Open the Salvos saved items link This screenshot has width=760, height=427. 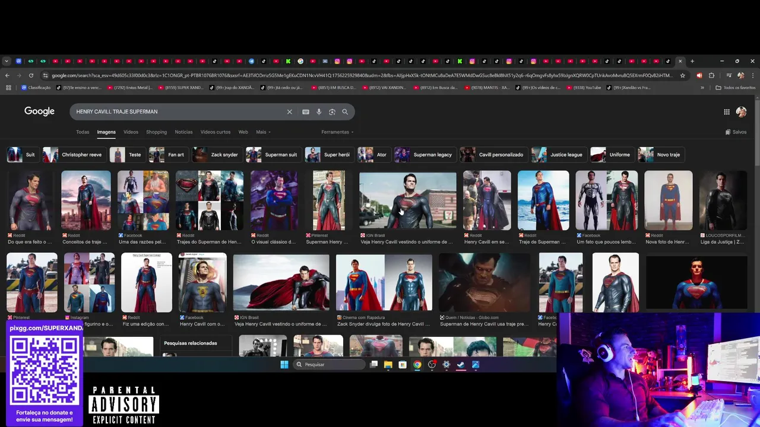tap(736, 132)
